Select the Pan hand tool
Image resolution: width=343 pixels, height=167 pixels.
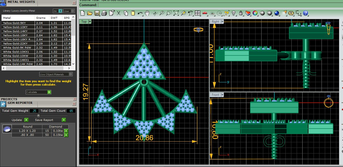(147, 13)
